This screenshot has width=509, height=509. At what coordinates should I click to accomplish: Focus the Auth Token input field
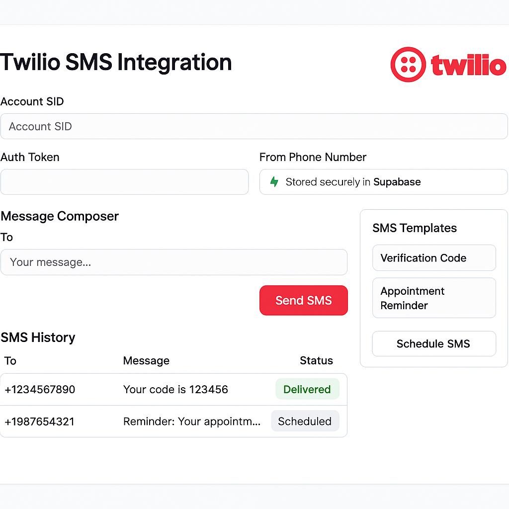[124, 182]
